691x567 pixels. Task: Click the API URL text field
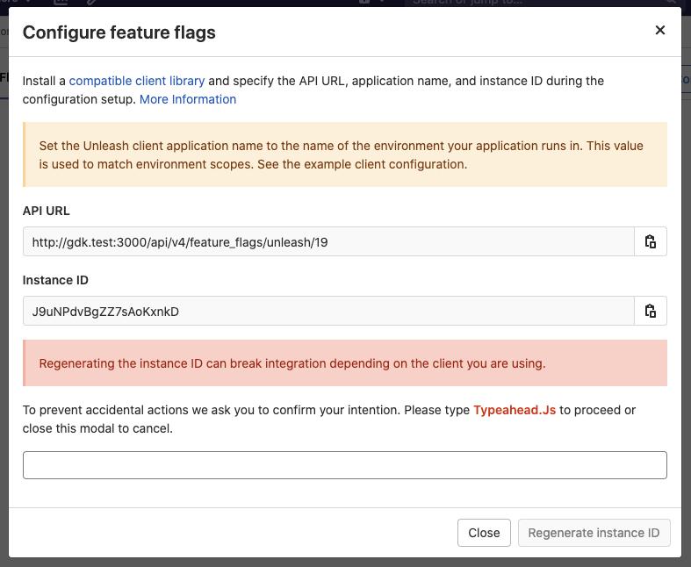click(x=328, y=242)
